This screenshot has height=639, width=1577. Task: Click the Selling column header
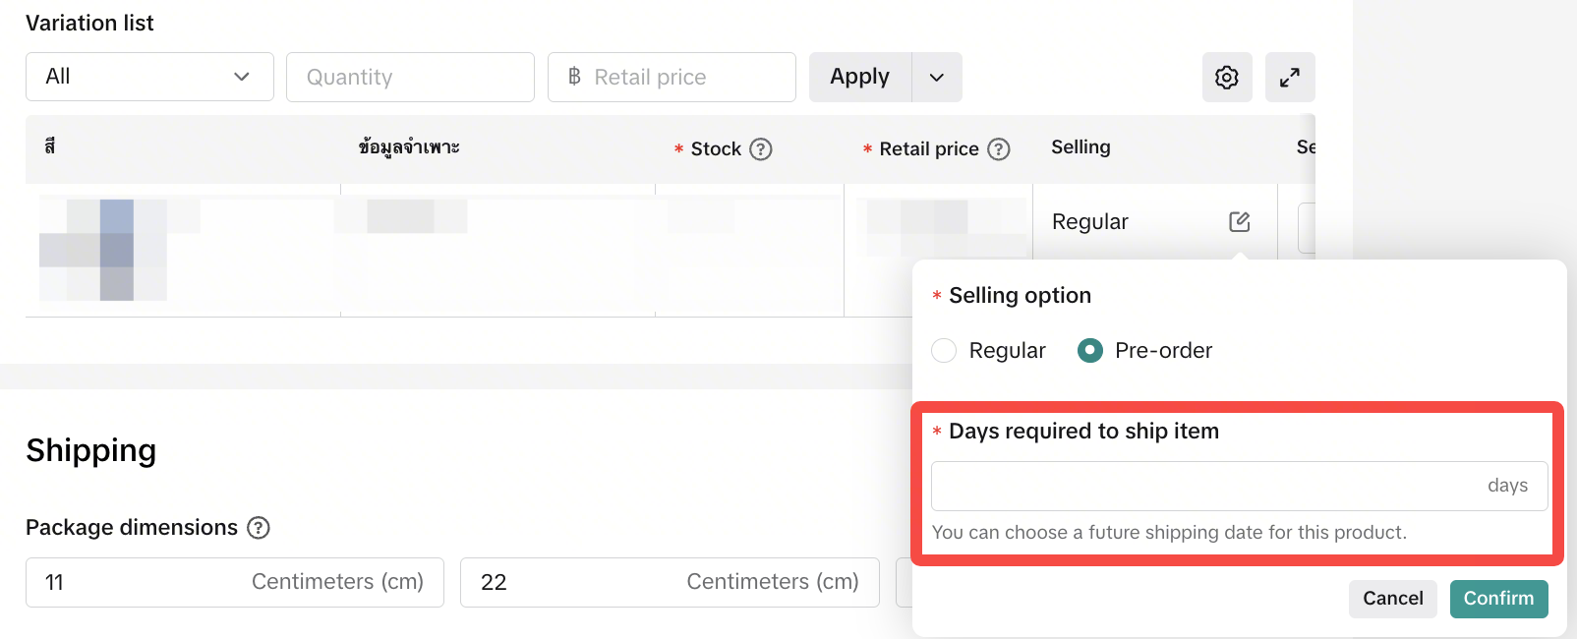pos(1081,147)
